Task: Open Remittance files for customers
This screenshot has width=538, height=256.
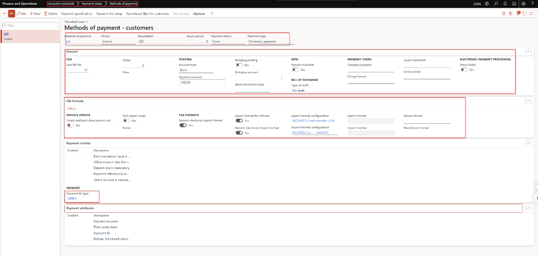Action: pyautogui.click(x=148, y=14)
